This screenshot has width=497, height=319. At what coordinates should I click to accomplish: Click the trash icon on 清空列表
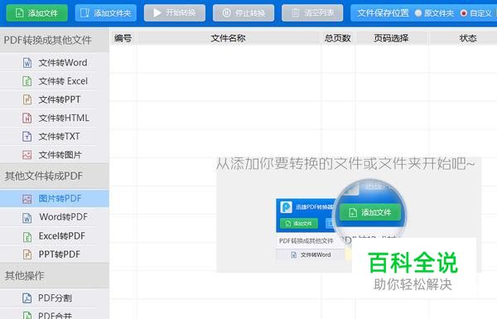(295, 13)
